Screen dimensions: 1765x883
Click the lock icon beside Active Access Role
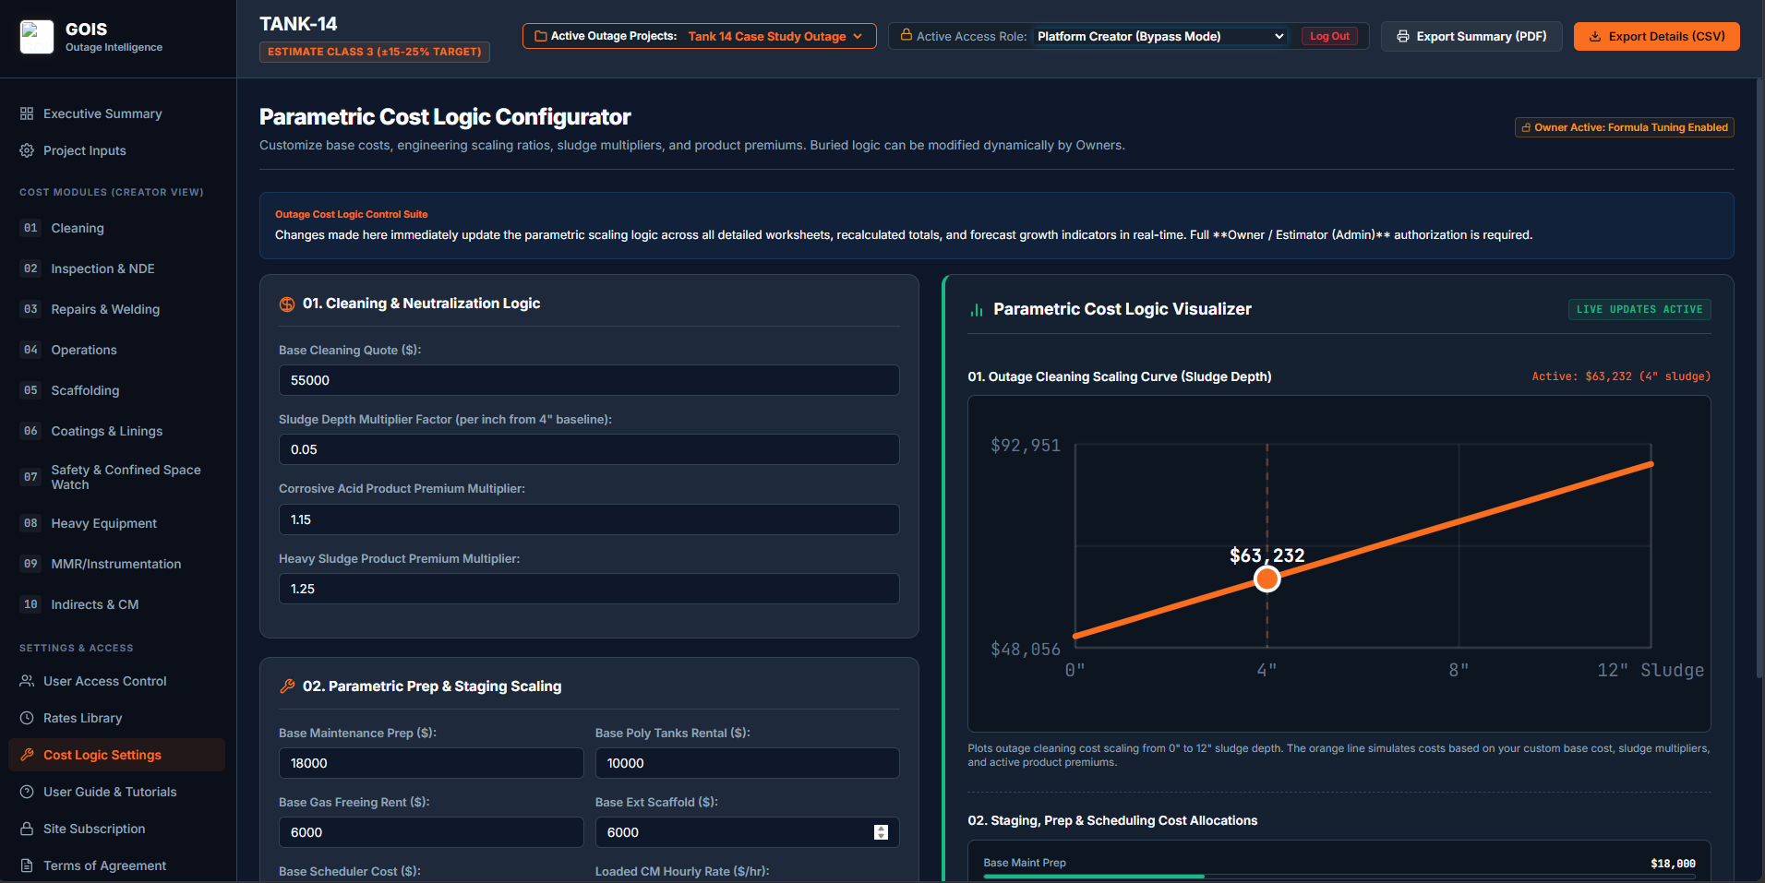907,35
